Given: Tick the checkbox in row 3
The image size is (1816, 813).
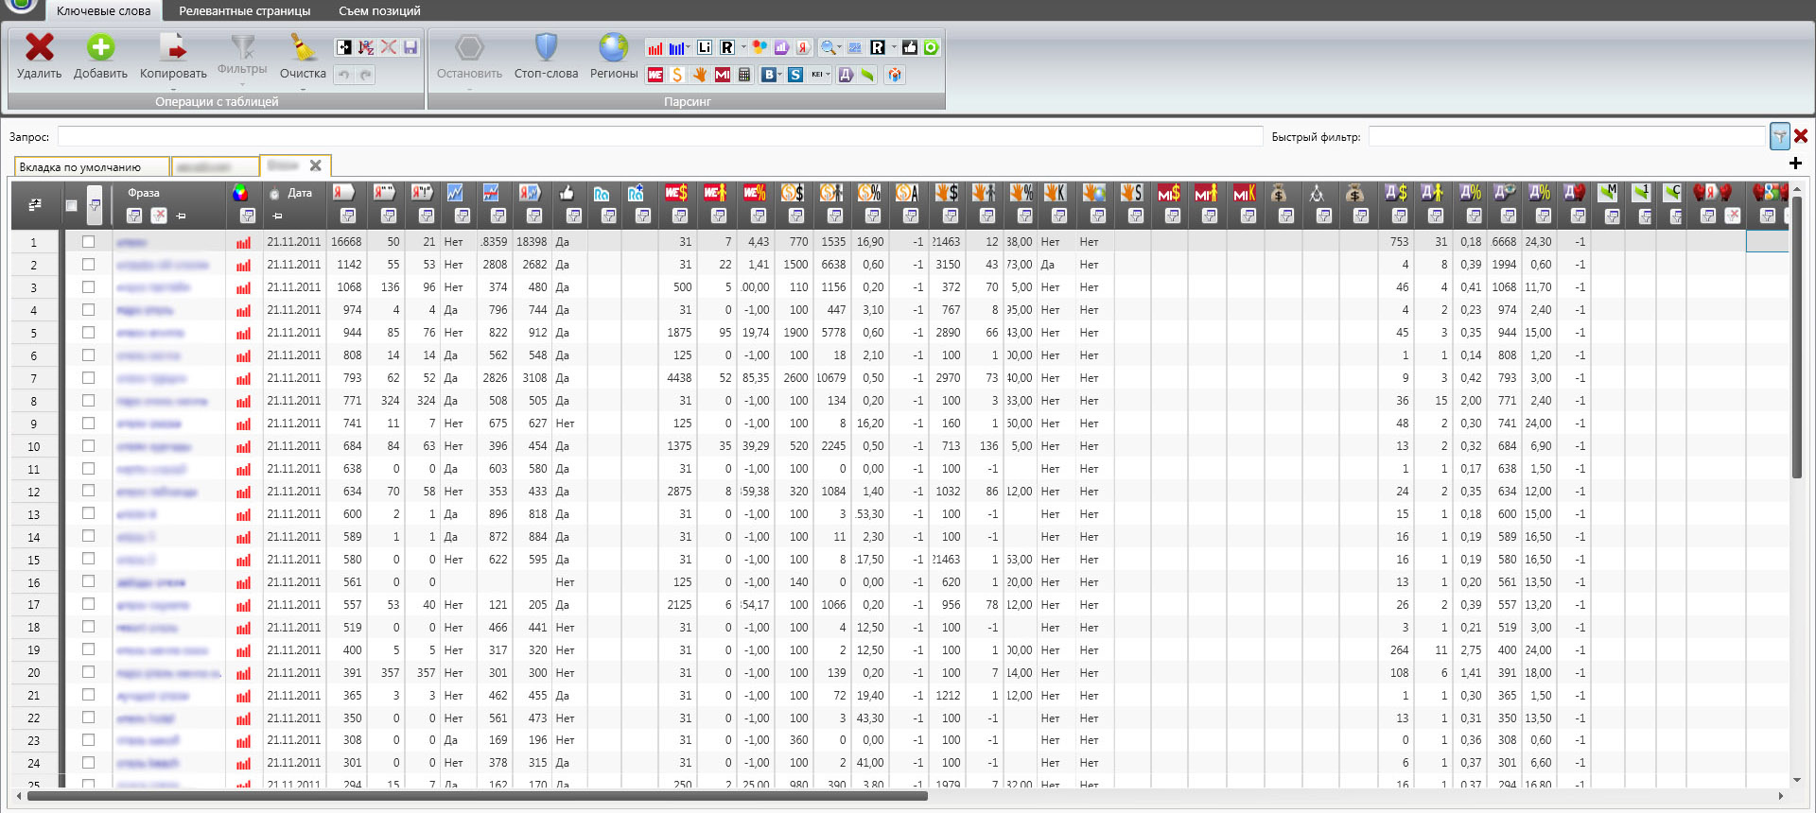Looking at the screenshot, I should [88, 287].
